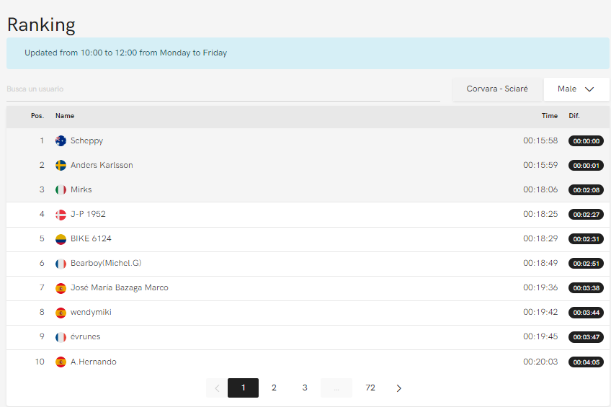The image size is (611, 407).
Task: Click the Pos. column header
Action: 37,116
